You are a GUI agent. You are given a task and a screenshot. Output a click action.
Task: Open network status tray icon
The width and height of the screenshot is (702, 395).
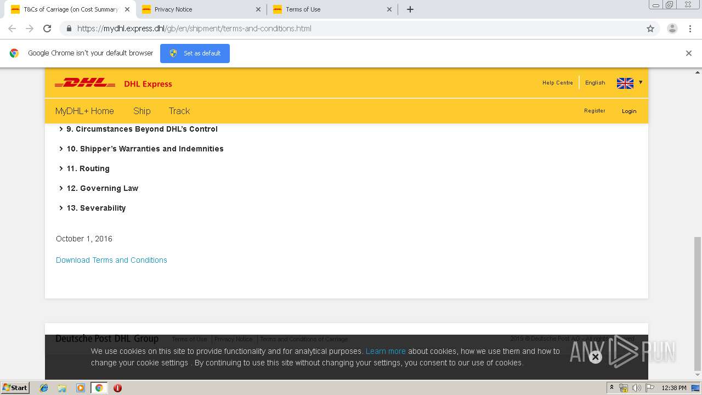[624, 388]
